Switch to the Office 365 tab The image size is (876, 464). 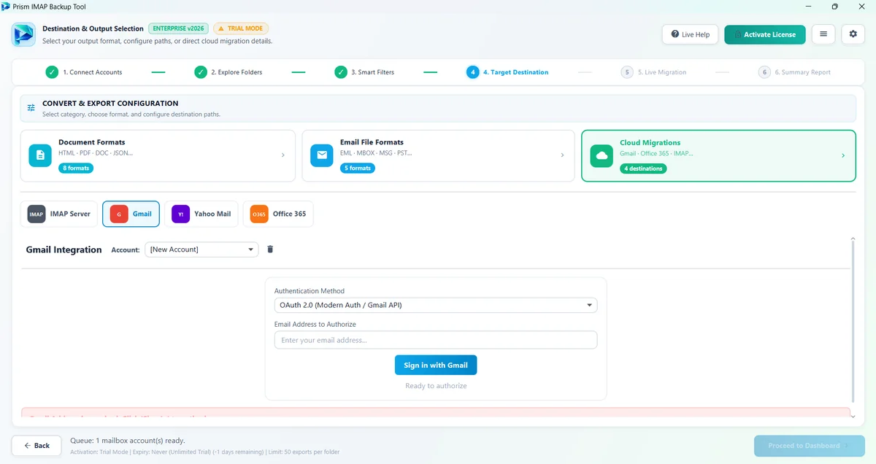click(x=278, y=214)
